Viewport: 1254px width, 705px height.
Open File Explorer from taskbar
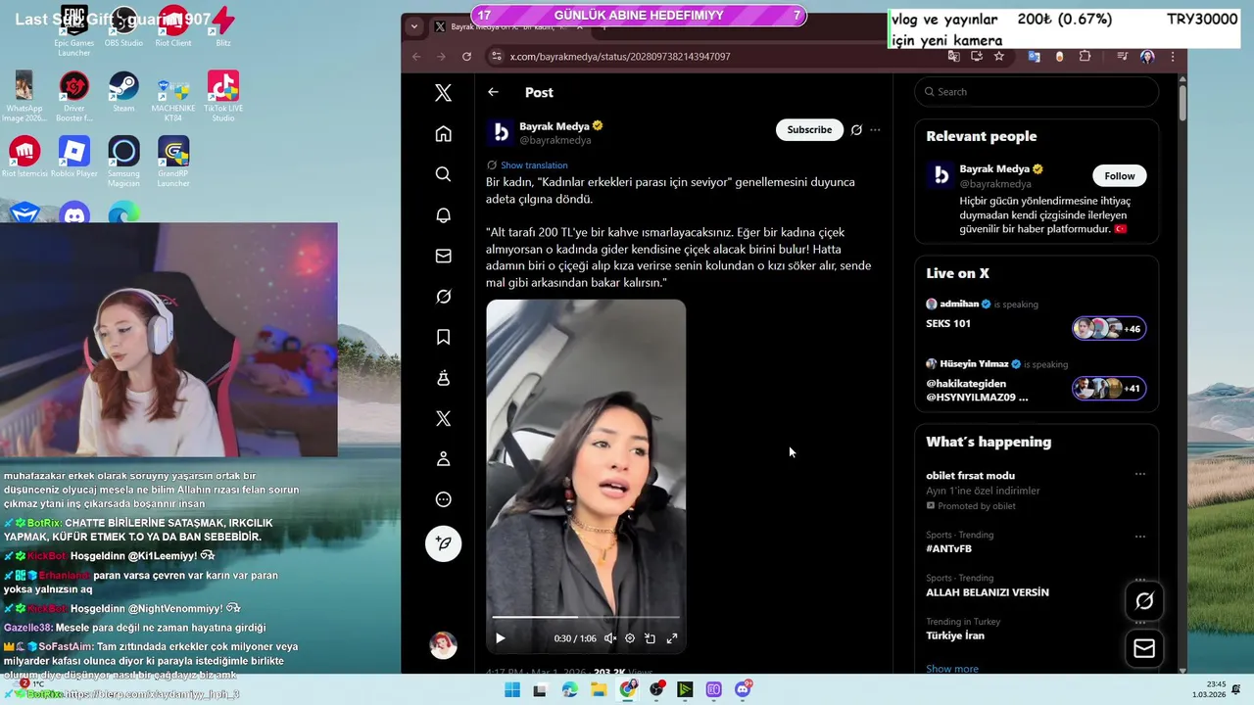tap(599, 690)
